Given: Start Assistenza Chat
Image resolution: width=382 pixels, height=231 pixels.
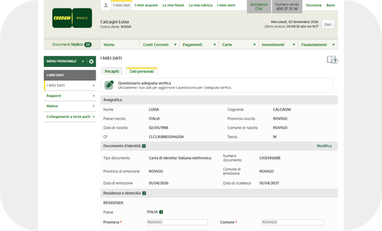Looking at the screenshot, I should tap(259, 7).
